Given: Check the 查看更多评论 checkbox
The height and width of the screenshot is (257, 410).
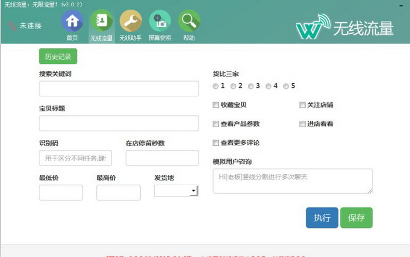Looking at the screenshot, I should coord(216,142).
